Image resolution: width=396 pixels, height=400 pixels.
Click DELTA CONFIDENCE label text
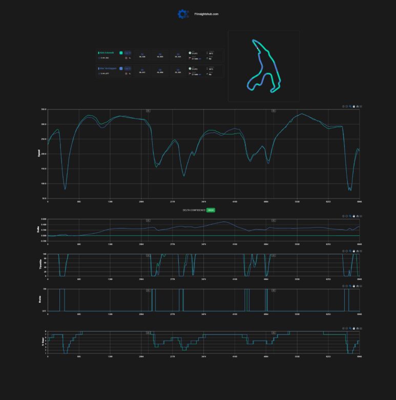tap(194, 210)
